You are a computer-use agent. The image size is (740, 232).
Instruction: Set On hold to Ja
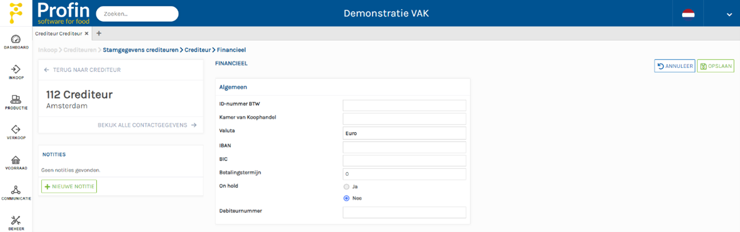tap(346, 187)
